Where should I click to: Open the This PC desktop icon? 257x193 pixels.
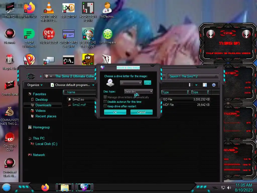coord(10,10)
